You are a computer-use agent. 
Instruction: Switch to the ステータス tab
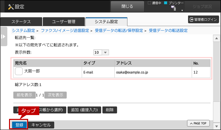[21, 22]
